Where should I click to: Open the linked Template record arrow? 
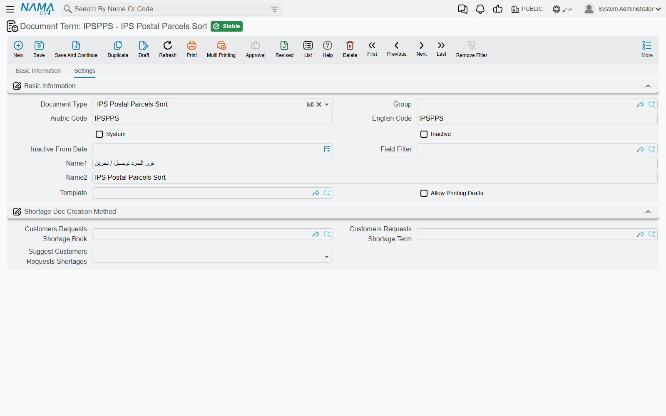click(x=316, y=193)
